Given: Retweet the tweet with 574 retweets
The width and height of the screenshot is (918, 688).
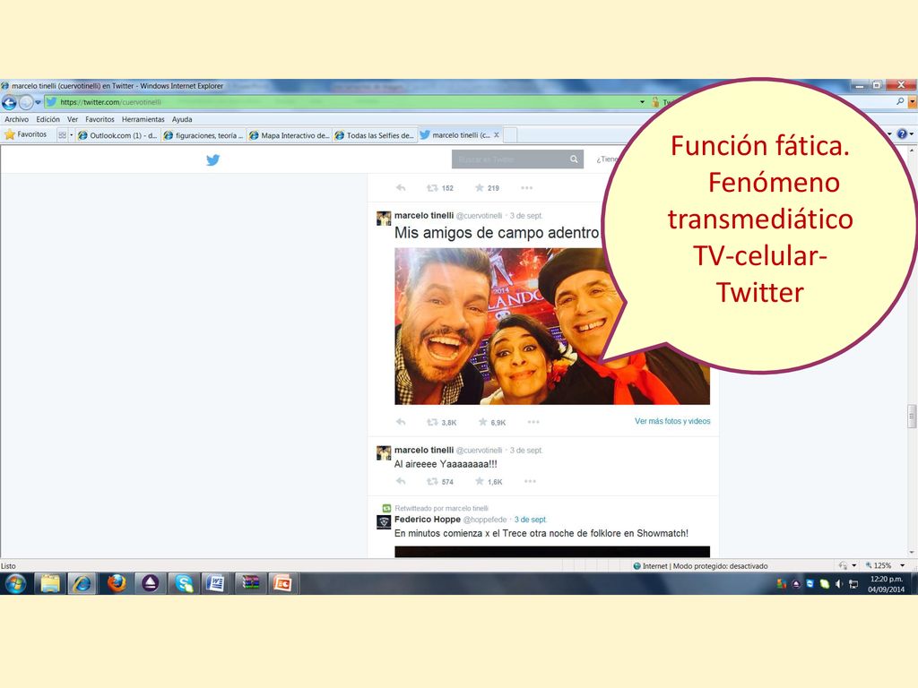Looking at the screenshot, I should (x=432, y=481).
